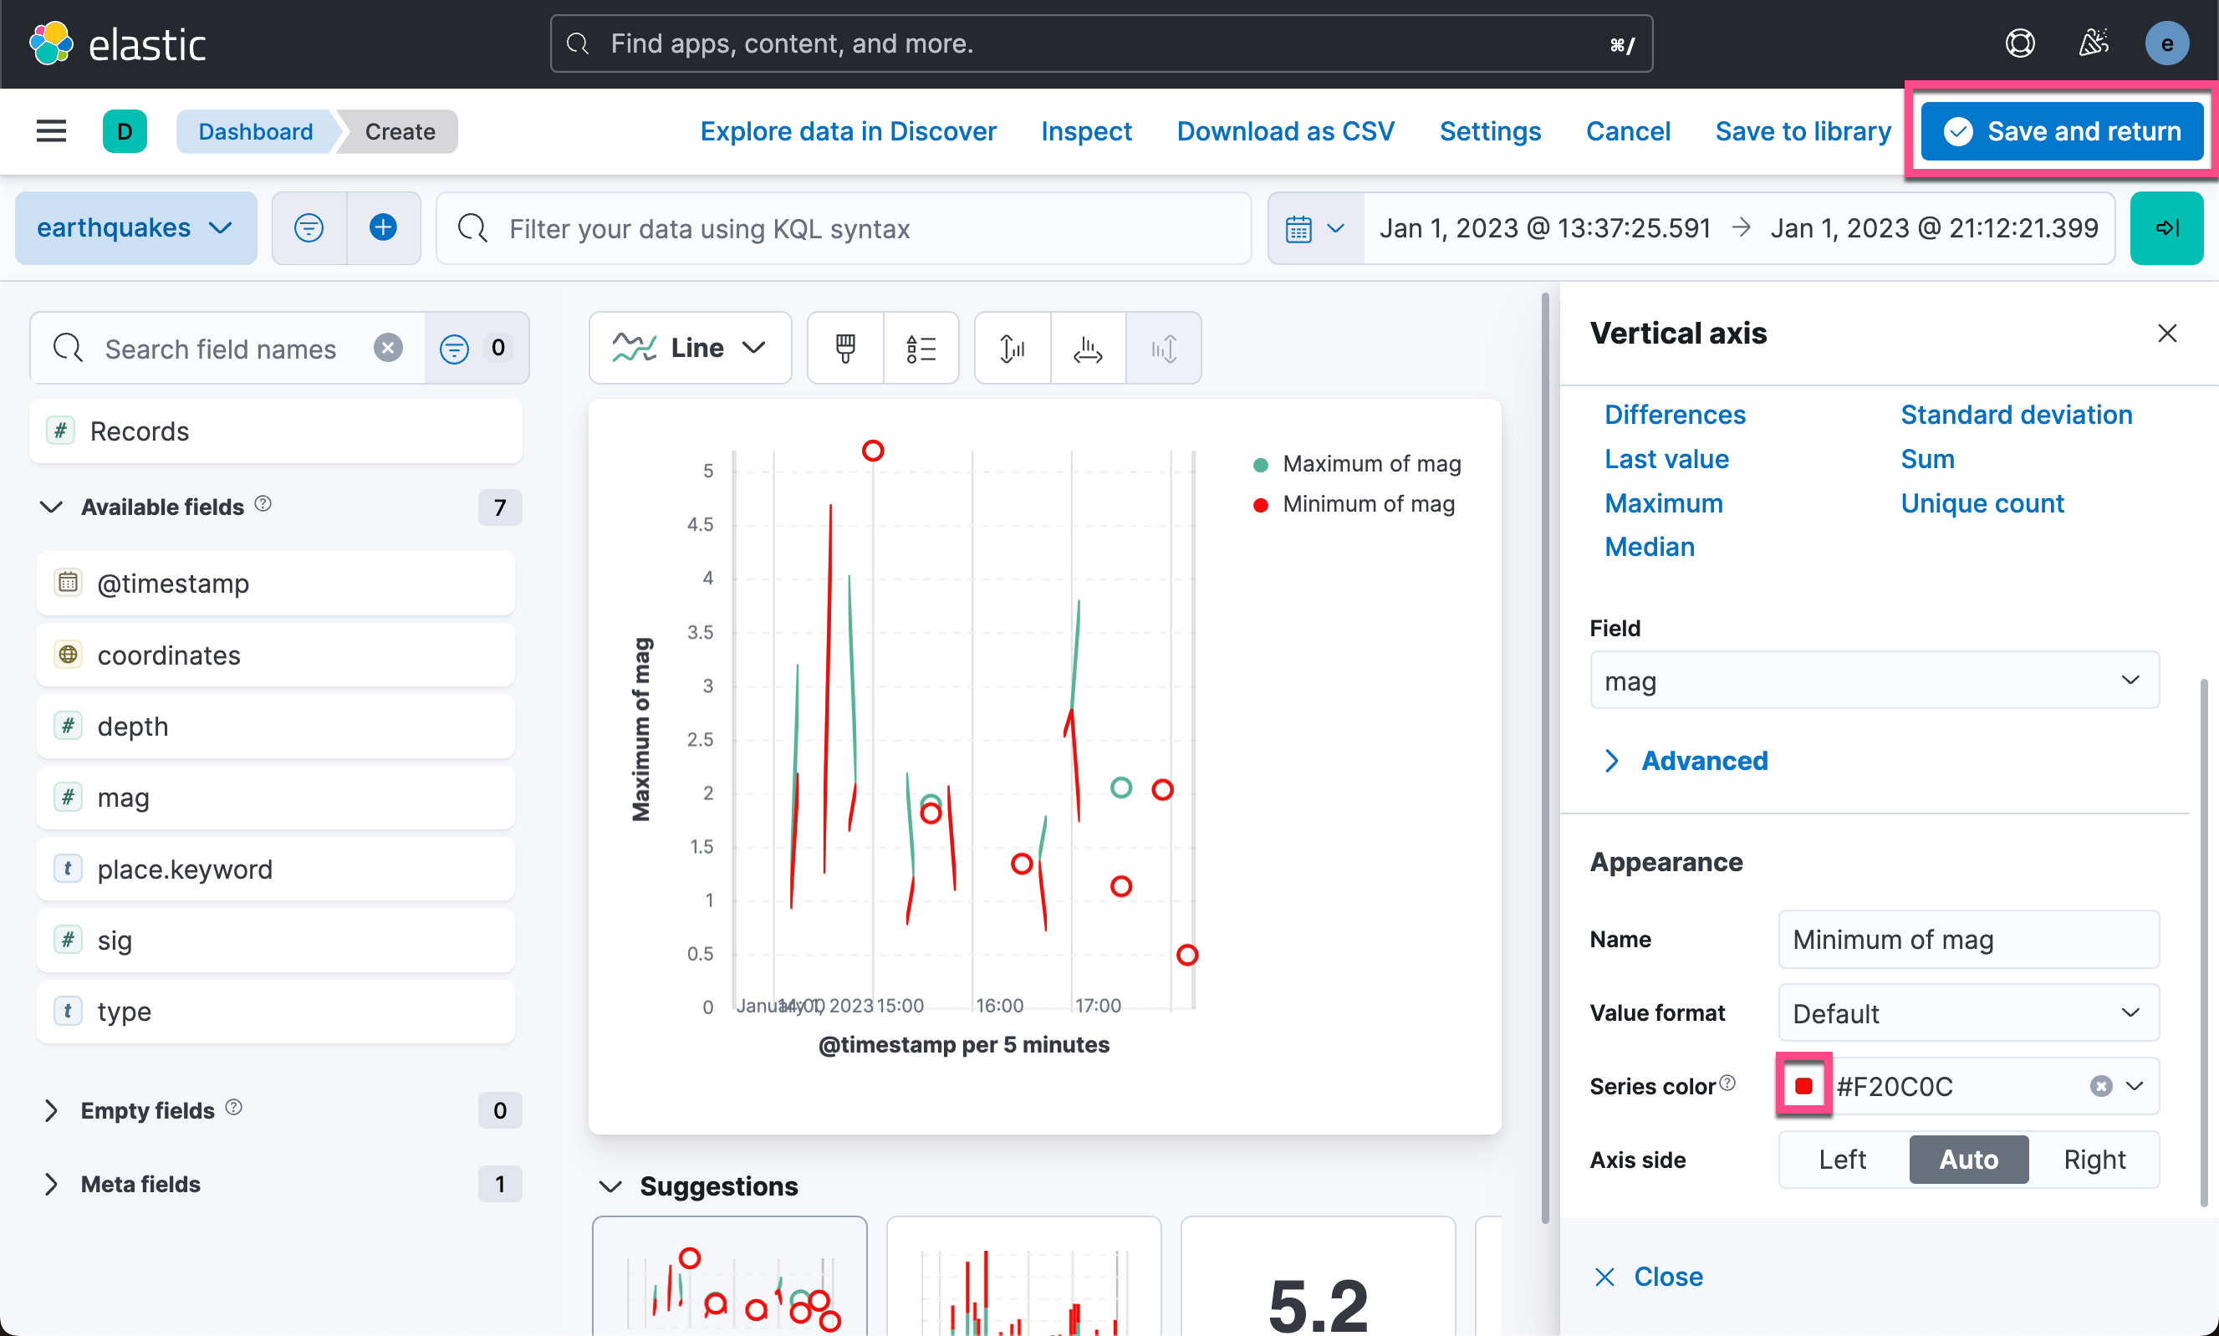This screenshot has width=2219, height=1336.
Task: Click the visual options paintbrush icon
Action: (x=844, y=349)
